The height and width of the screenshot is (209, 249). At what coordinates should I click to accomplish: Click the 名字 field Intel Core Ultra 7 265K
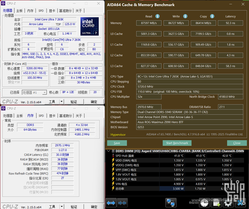coord(49,19)
